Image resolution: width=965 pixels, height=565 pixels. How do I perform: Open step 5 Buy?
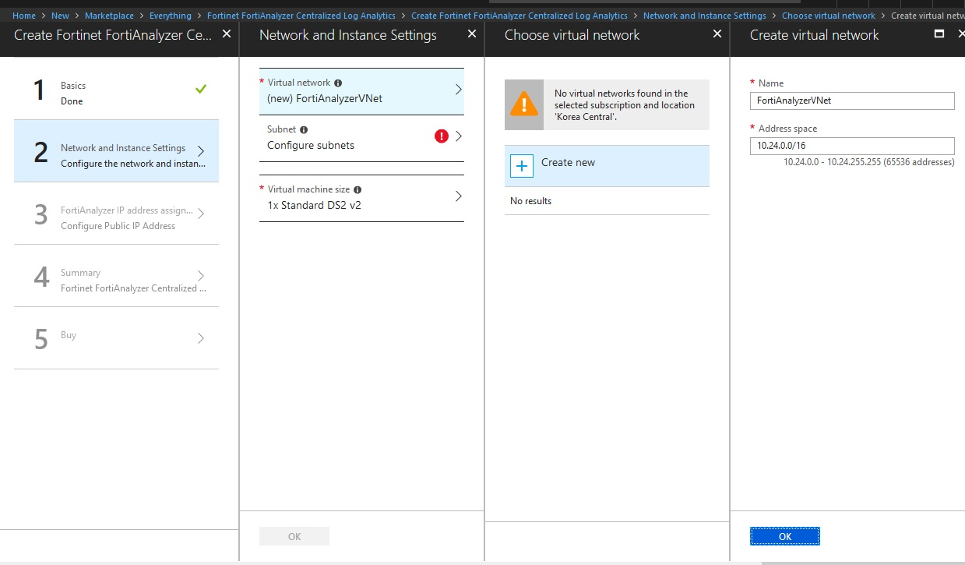click(x=117, y=337)
